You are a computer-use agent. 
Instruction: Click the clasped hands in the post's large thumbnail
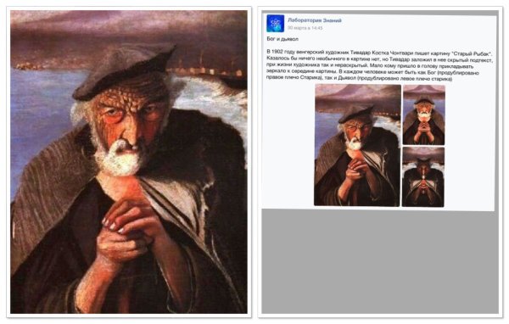click(357, 171)
